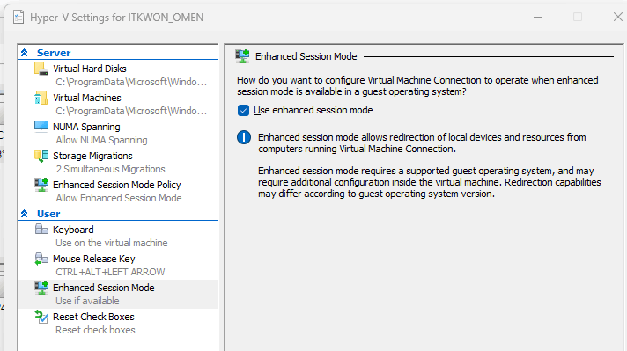Toggle Use enhanced session mode checkbox

[x=243, y=110]
